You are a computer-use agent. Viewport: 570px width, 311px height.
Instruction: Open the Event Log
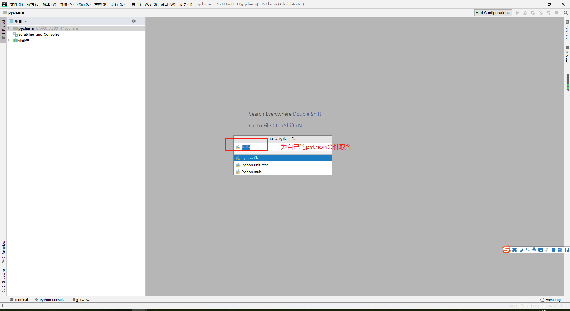[551, 299]
